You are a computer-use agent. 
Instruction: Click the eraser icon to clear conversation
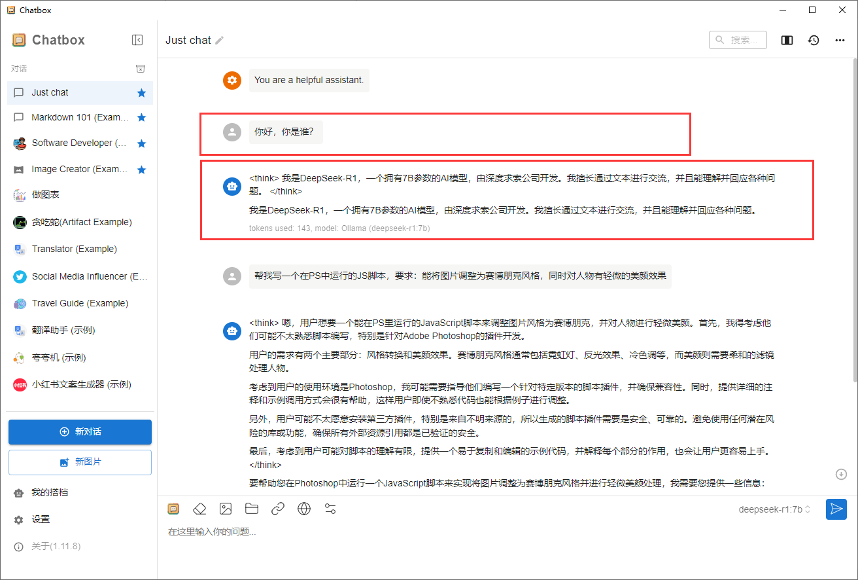point(199,509)
